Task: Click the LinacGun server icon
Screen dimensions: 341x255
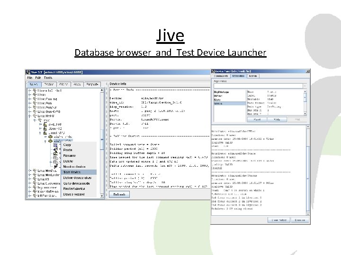Action: (x=35, y=103)
